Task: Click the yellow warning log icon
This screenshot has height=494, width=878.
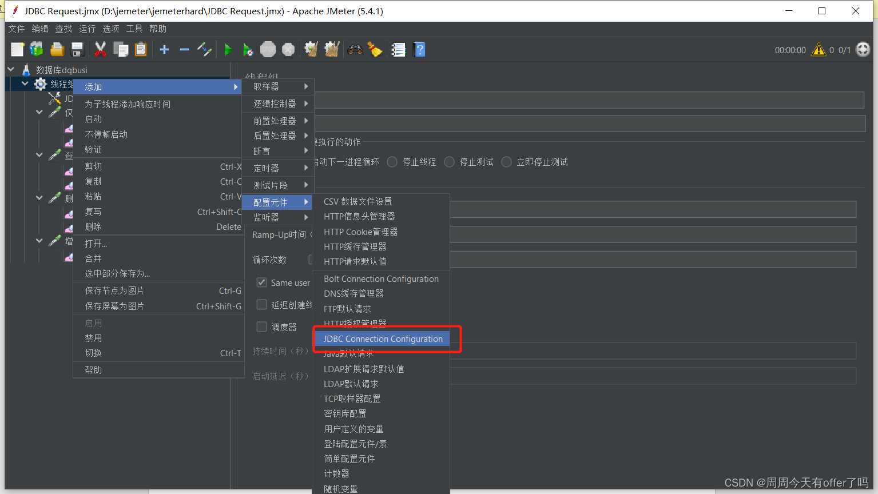Action: pyautogui.click(x=819, y=50)
